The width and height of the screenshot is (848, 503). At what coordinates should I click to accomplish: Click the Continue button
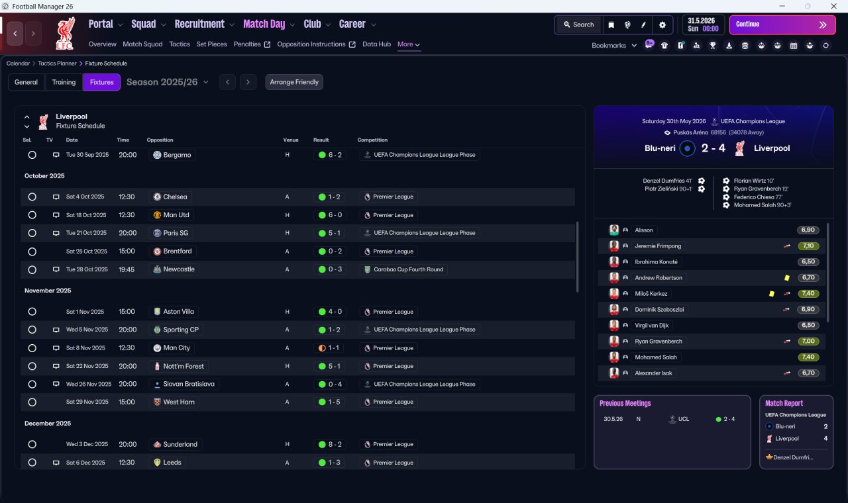(782, 24)
